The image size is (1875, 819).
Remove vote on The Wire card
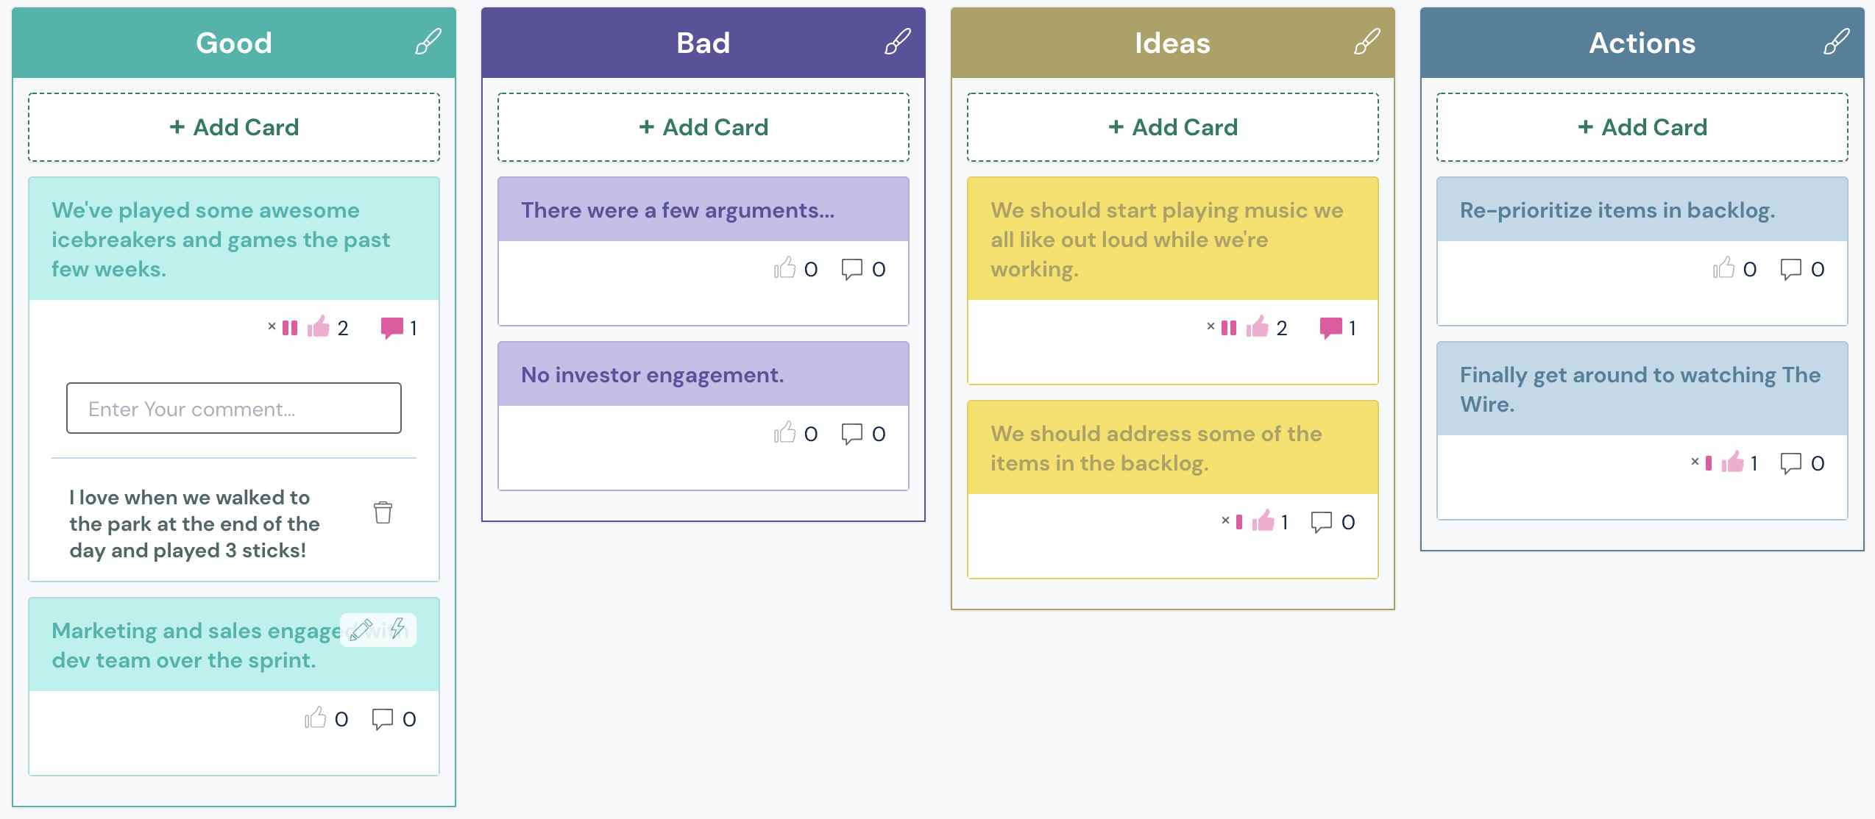1695,462
